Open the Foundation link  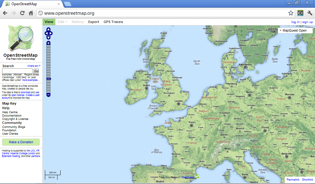coord(9,130)
